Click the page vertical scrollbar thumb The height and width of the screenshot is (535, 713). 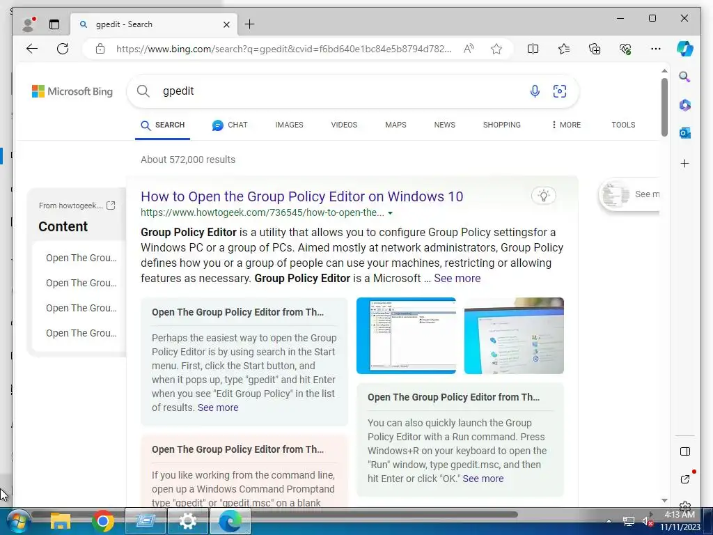pyautogui.click(x=664, y=107)
